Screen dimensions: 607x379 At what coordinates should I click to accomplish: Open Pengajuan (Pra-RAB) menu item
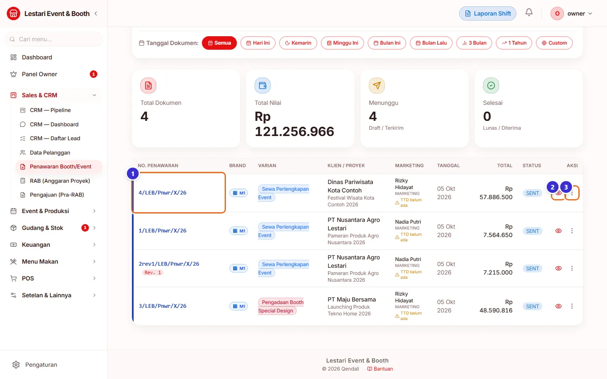coord(59,195)
